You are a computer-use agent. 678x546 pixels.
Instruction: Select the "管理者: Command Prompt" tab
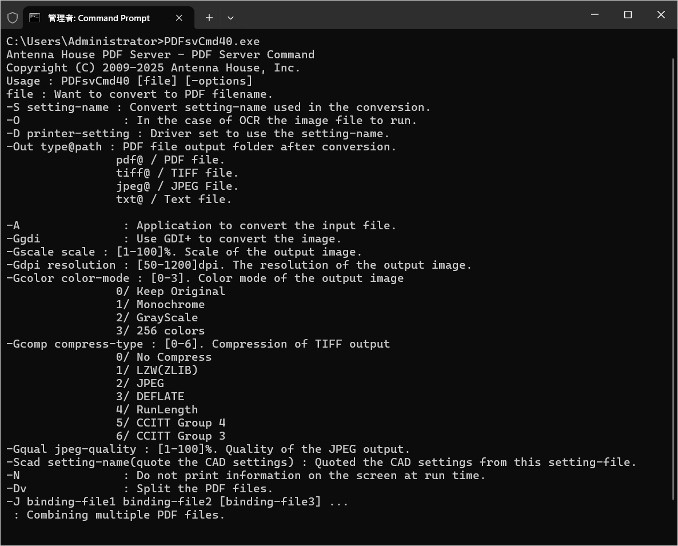[x=98, y=18]
